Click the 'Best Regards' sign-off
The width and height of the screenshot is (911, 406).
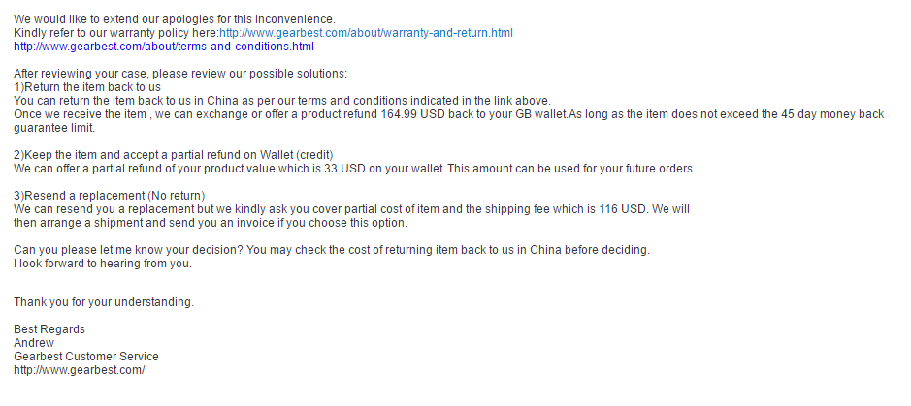[x=49, y=329]
